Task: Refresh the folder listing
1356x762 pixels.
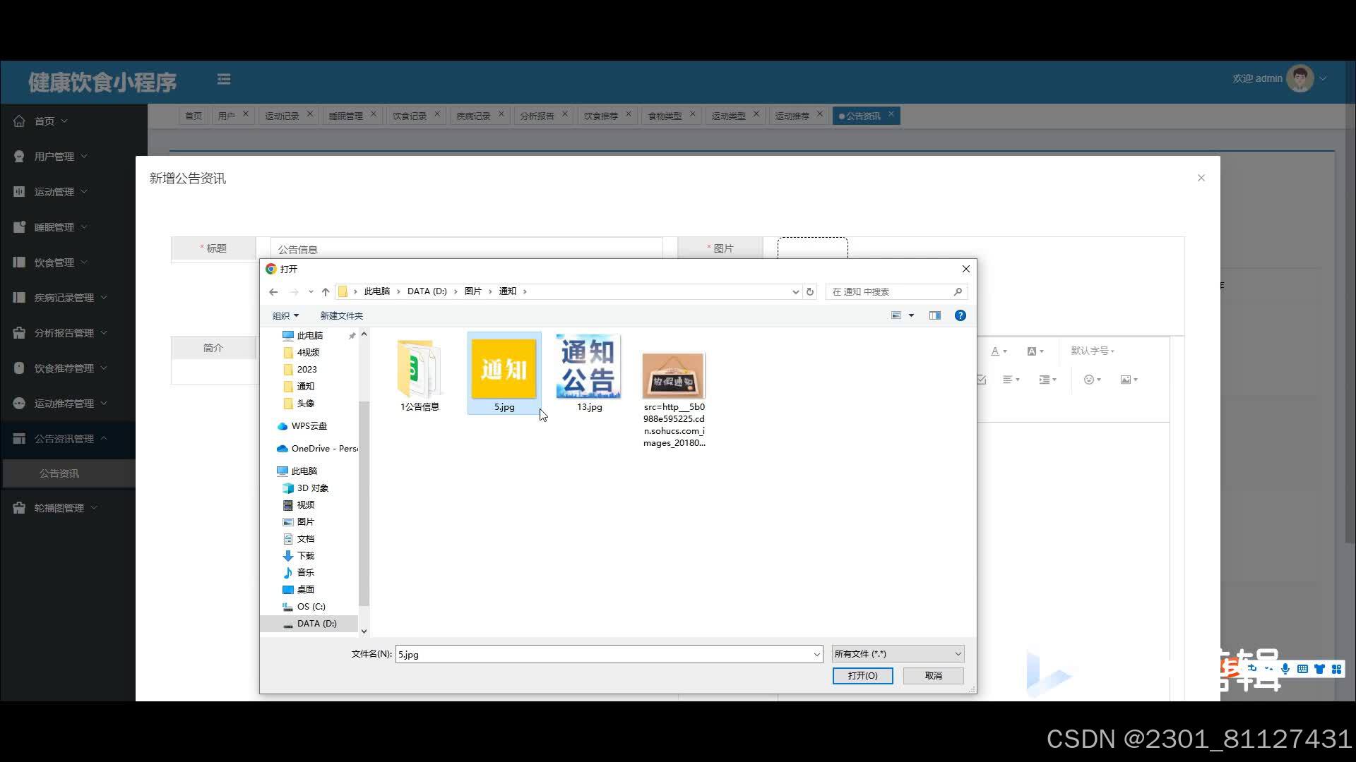Action: [x=810, y=291]
